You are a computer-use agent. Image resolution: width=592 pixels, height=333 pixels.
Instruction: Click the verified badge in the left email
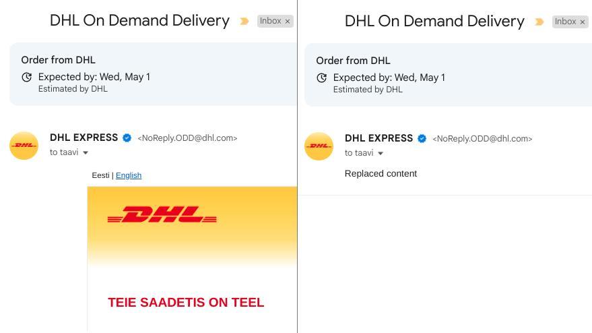(127, 138)
